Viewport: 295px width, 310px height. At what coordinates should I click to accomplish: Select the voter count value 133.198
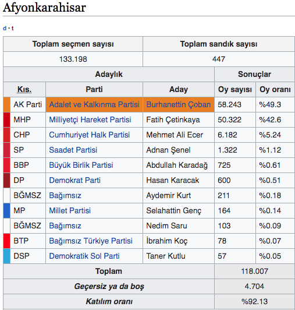pyautogui.click(x=73, y=59)
